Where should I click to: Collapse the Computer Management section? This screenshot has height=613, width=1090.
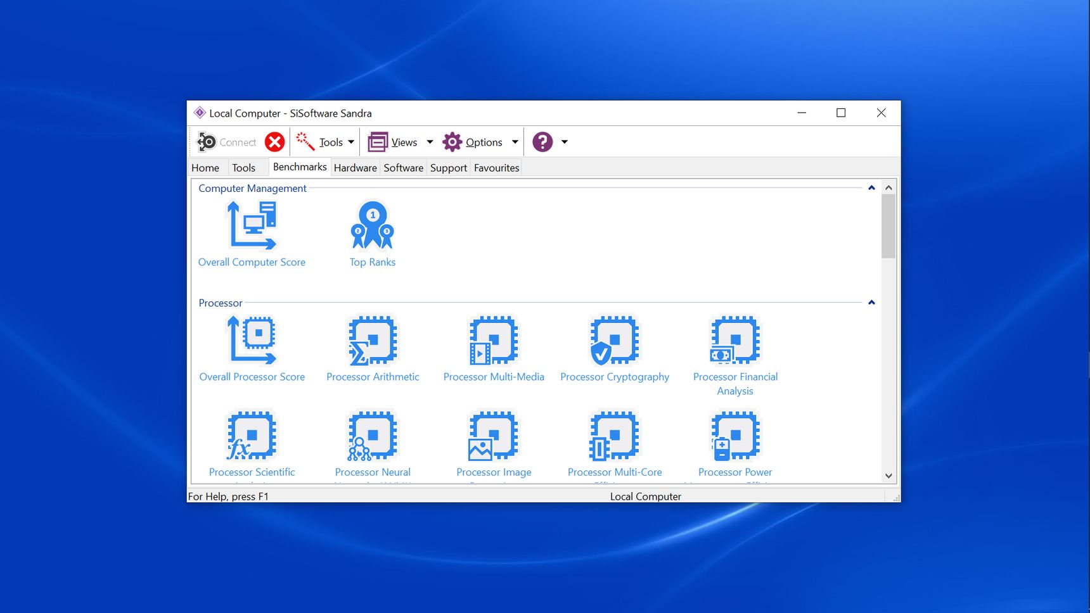871,188
